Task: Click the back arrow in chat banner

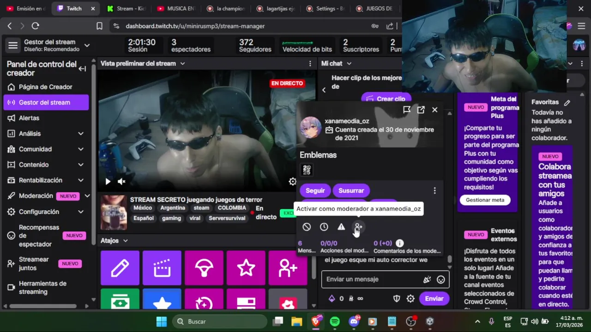Action: [324, 90]
